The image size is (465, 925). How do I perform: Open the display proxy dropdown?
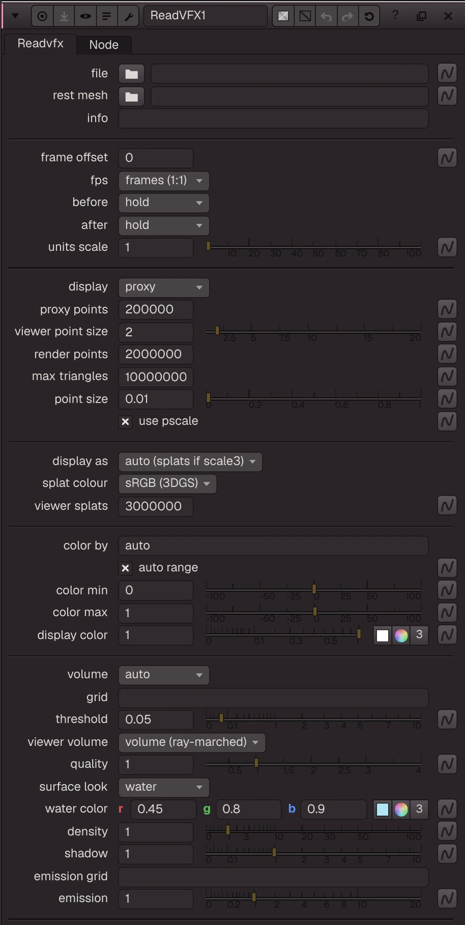point(164,287)
